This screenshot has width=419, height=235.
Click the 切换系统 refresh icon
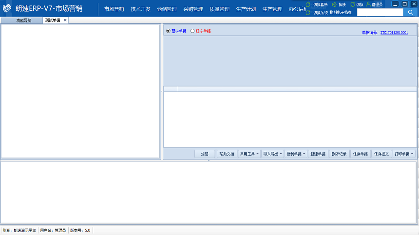click(x=308, y=13)
